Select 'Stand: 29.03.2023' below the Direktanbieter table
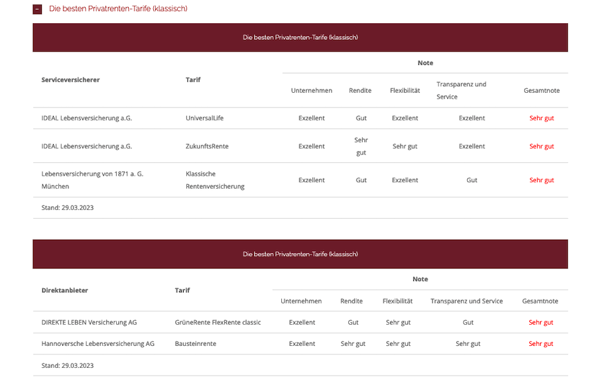This screenshot has width=597, height=381. pos(68,365)
